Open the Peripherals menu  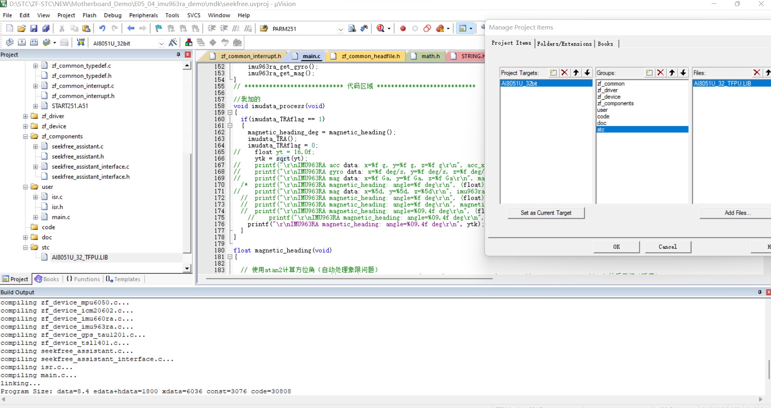[x=143, y=15]
